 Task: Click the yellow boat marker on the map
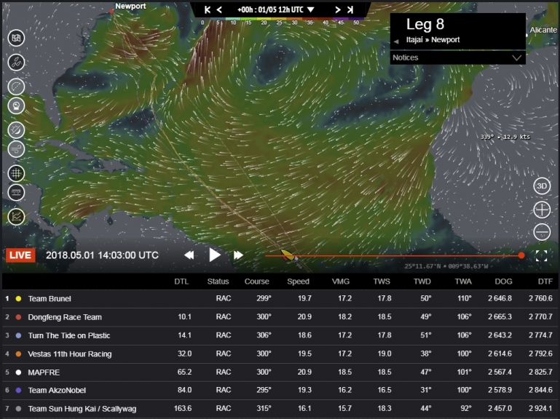click(x=288, y=255)
